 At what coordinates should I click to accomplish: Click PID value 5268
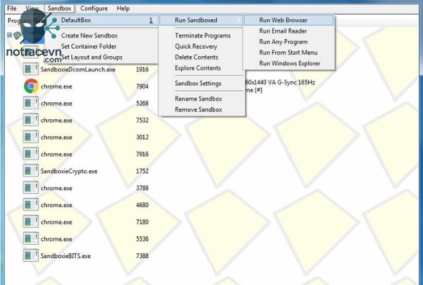coord(142,104)
